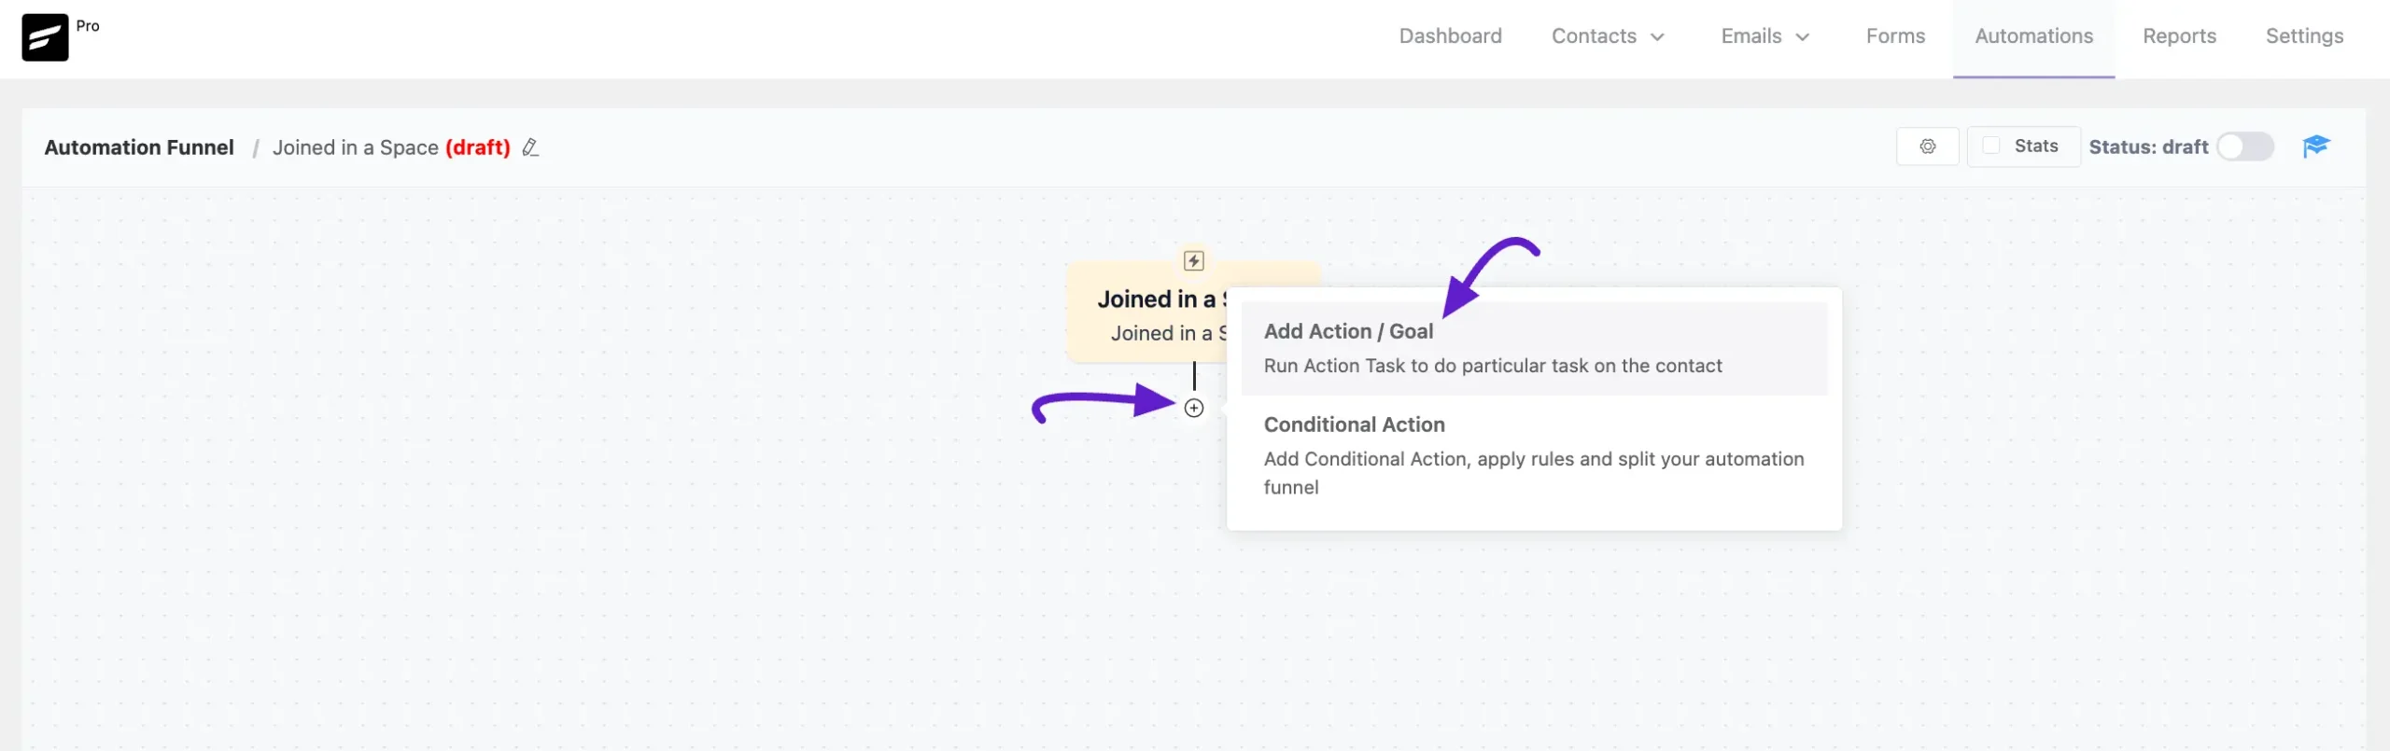Choose the 'Conditional Action' option
Image resolution: width=2390 pixels, height=751 pixels.
pos(1355,424)
